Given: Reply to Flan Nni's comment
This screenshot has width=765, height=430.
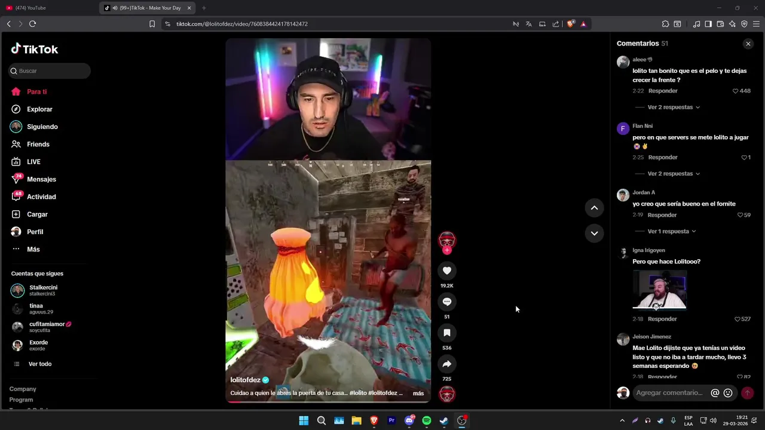Looking at the screenshot, I should (663, 158).
